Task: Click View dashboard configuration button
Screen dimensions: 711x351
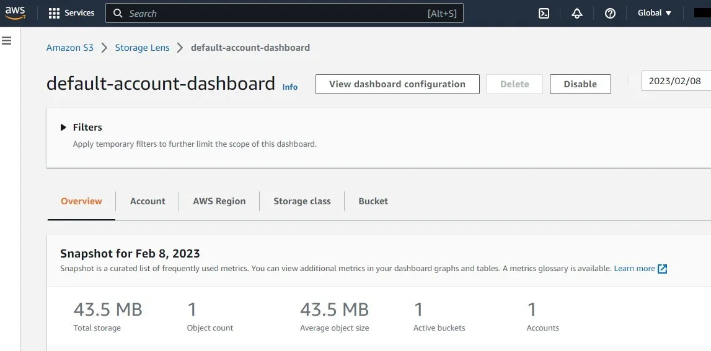Action: [397, 84]
